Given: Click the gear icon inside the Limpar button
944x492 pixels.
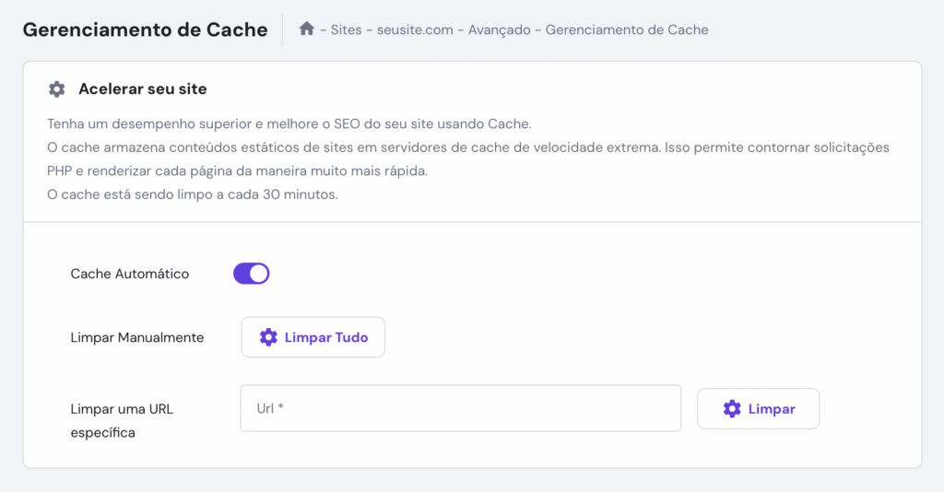Looking at the screenshot, I should 732,408.
